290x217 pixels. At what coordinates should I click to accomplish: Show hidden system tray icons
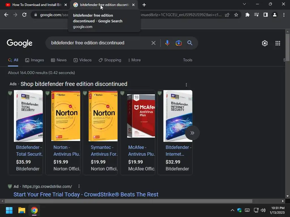232,210
